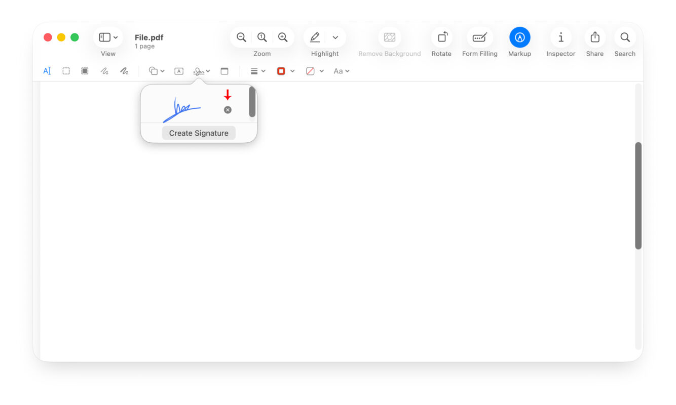The width and height of the screenshot is (676, 405).
Task: Select the Sketch drawing tool
Action: [104, 71]
